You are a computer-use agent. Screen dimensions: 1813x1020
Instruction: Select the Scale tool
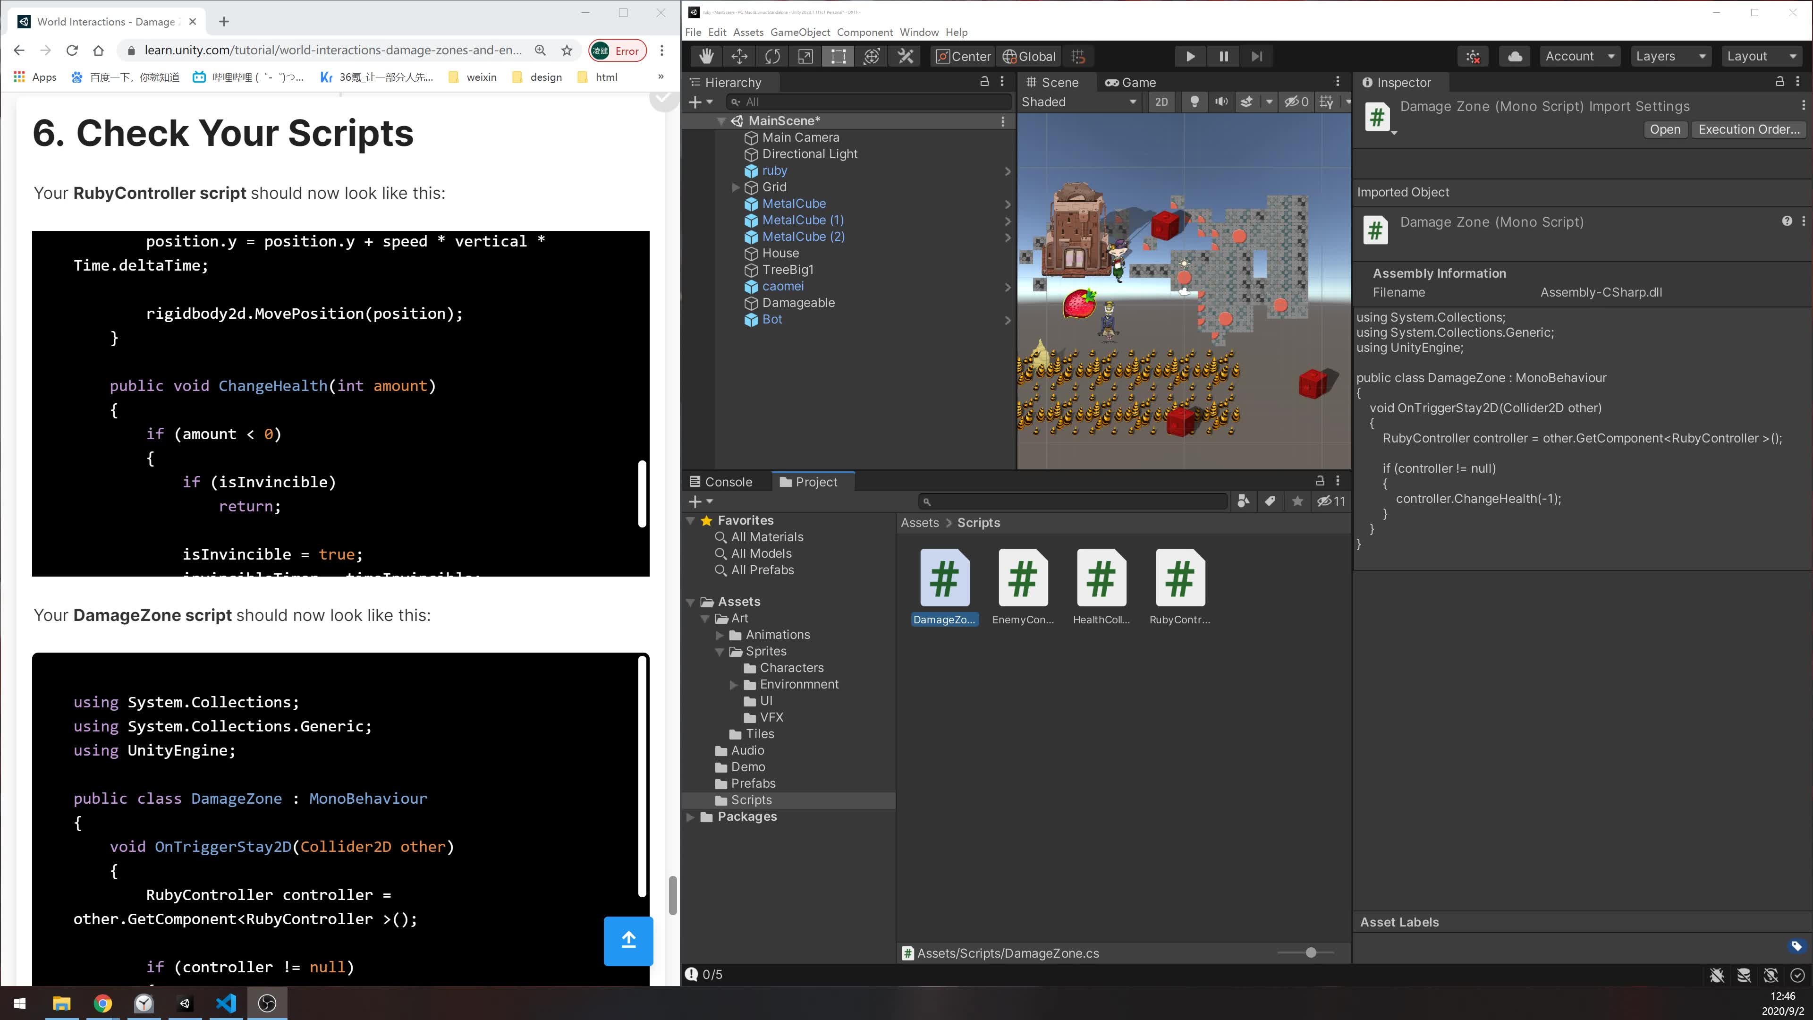click(805, 56)
